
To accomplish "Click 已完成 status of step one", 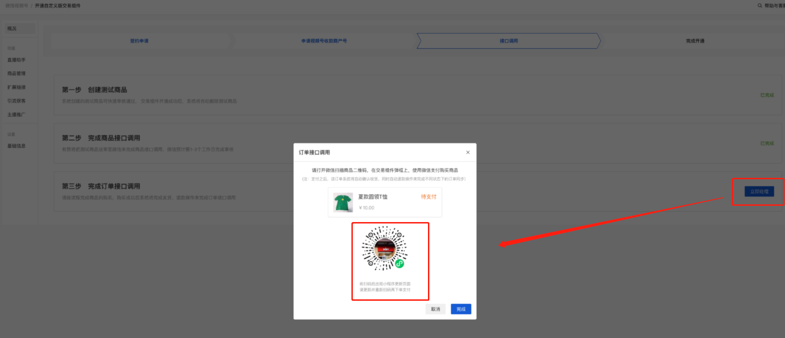I will tap(767, 95).
